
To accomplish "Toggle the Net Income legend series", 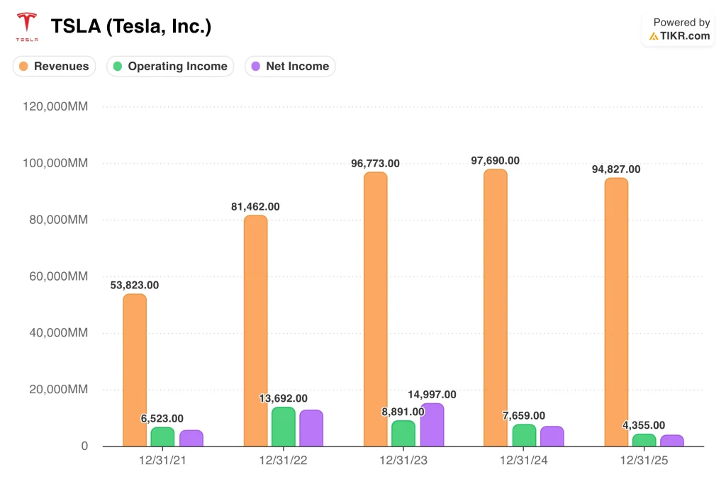I will (x=290, y=67).
